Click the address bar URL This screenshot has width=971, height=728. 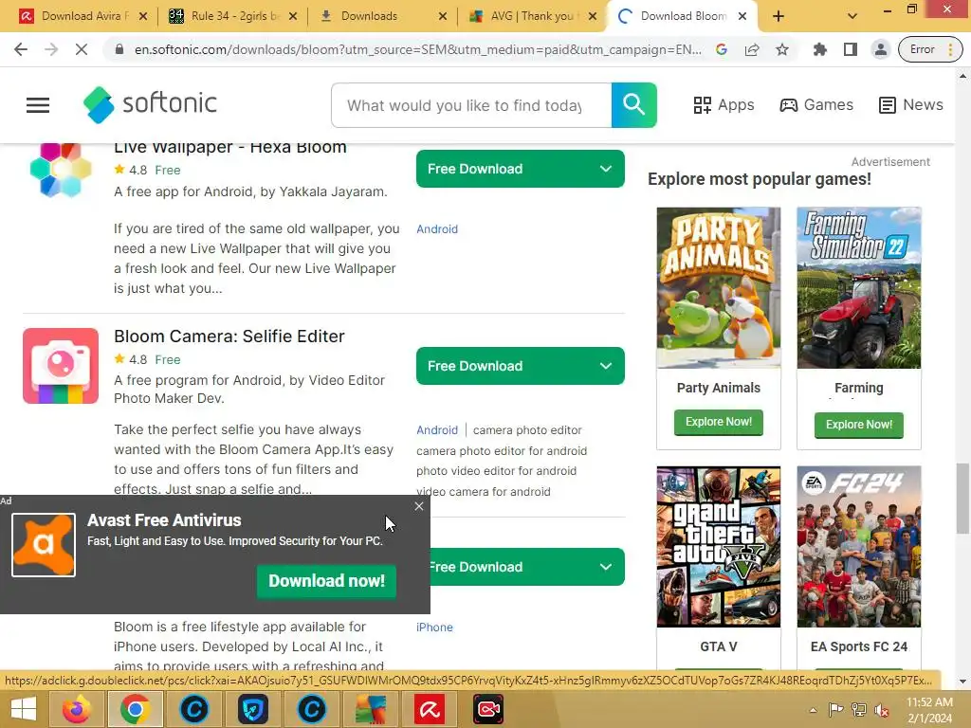[418, 49]
